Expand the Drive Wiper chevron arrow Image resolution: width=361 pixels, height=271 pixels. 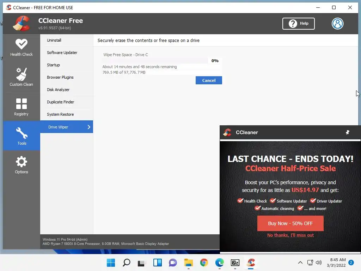click(89, 127)
